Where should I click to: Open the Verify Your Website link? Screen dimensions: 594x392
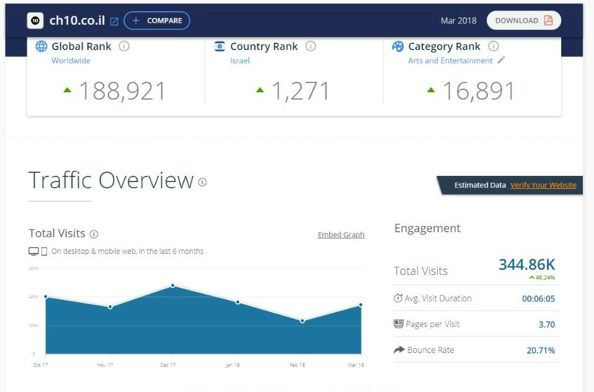543,185
